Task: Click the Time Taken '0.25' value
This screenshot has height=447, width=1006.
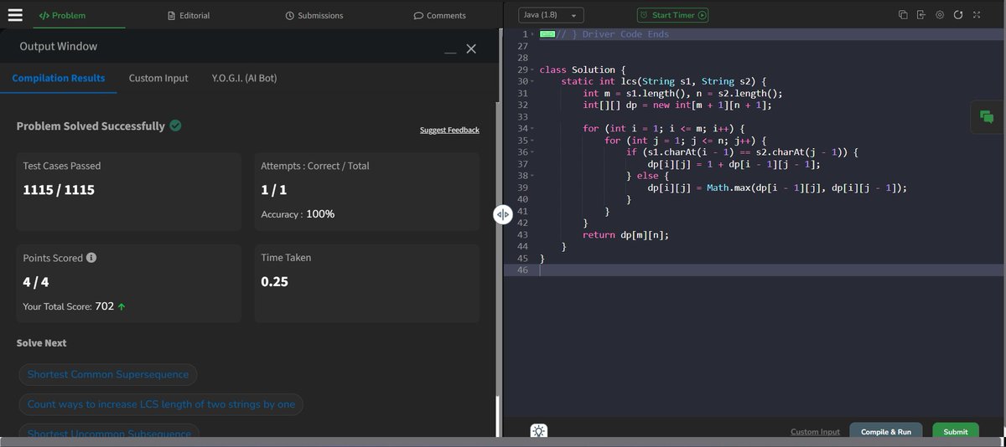Action: coord(274,281)
